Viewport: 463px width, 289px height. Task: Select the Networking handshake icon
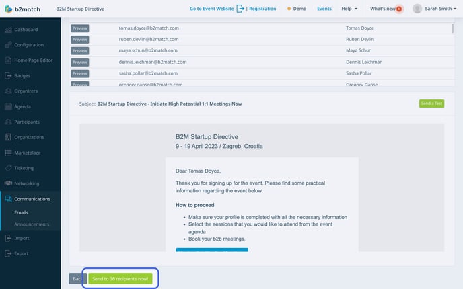(x=8, y=183)
